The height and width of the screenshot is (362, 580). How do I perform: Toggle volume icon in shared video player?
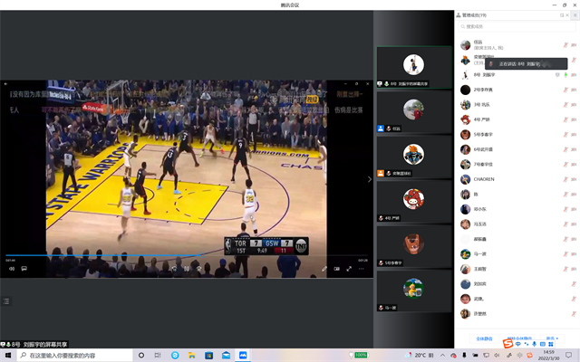(x=12, y=269)
